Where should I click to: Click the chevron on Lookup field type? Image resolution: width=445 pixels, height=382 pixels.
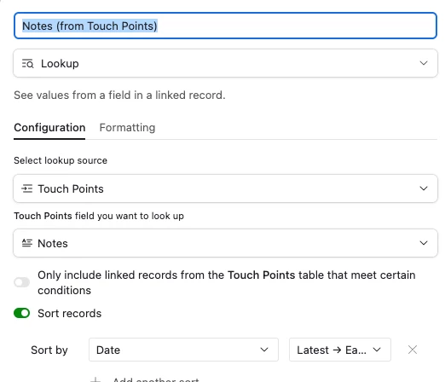click(x=424, y=63)
